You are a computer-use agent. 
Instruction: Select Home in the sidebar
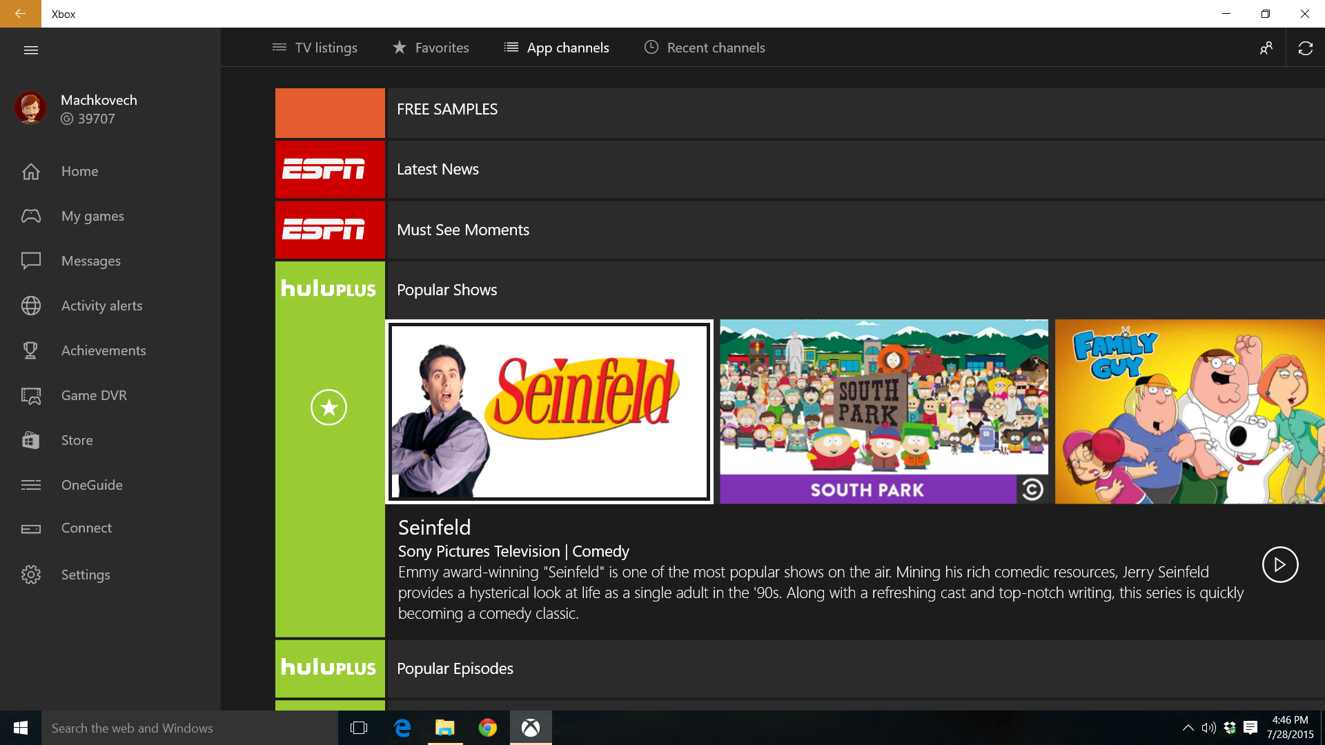coord(79,171)
